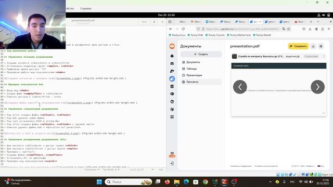
Task: Open a new browser tab with plus
Action: (311, 22)
